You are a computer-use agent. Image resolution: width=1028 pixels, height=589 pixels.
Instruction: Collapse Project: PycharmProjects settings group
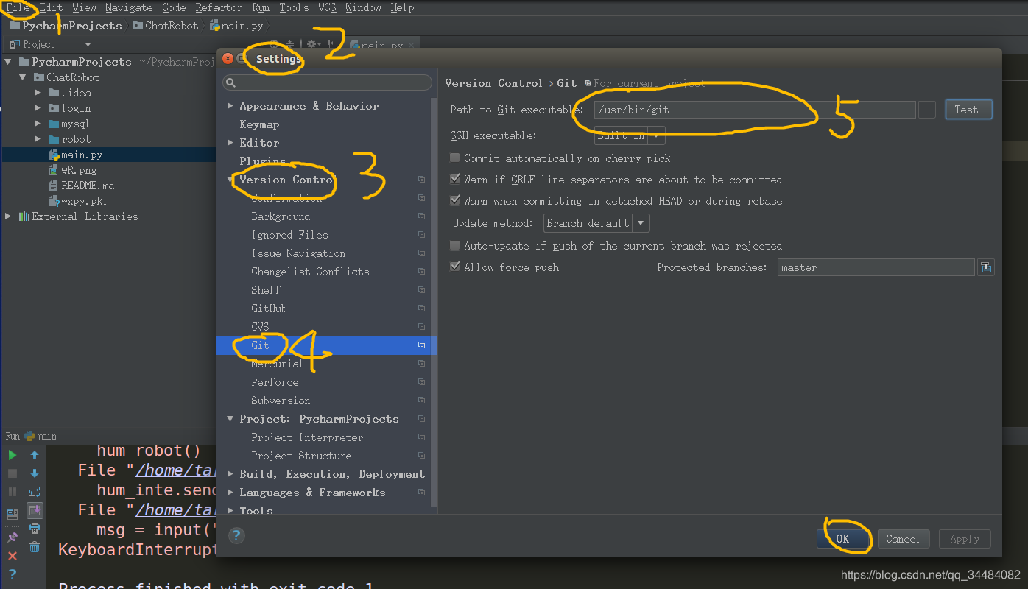pos(230,419)
